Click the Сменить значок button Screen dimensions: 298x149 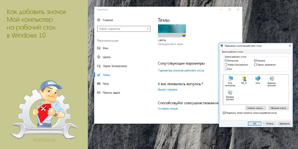coord(256,108)
